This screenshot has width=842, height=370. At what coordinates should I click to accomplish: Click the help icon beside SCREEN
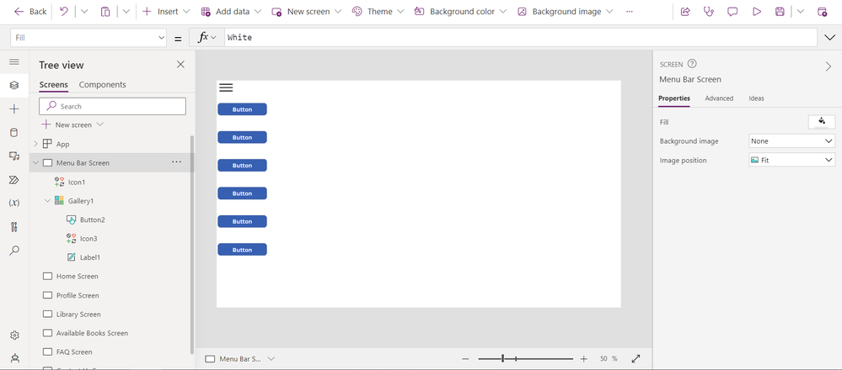click(x=692, y=64)
